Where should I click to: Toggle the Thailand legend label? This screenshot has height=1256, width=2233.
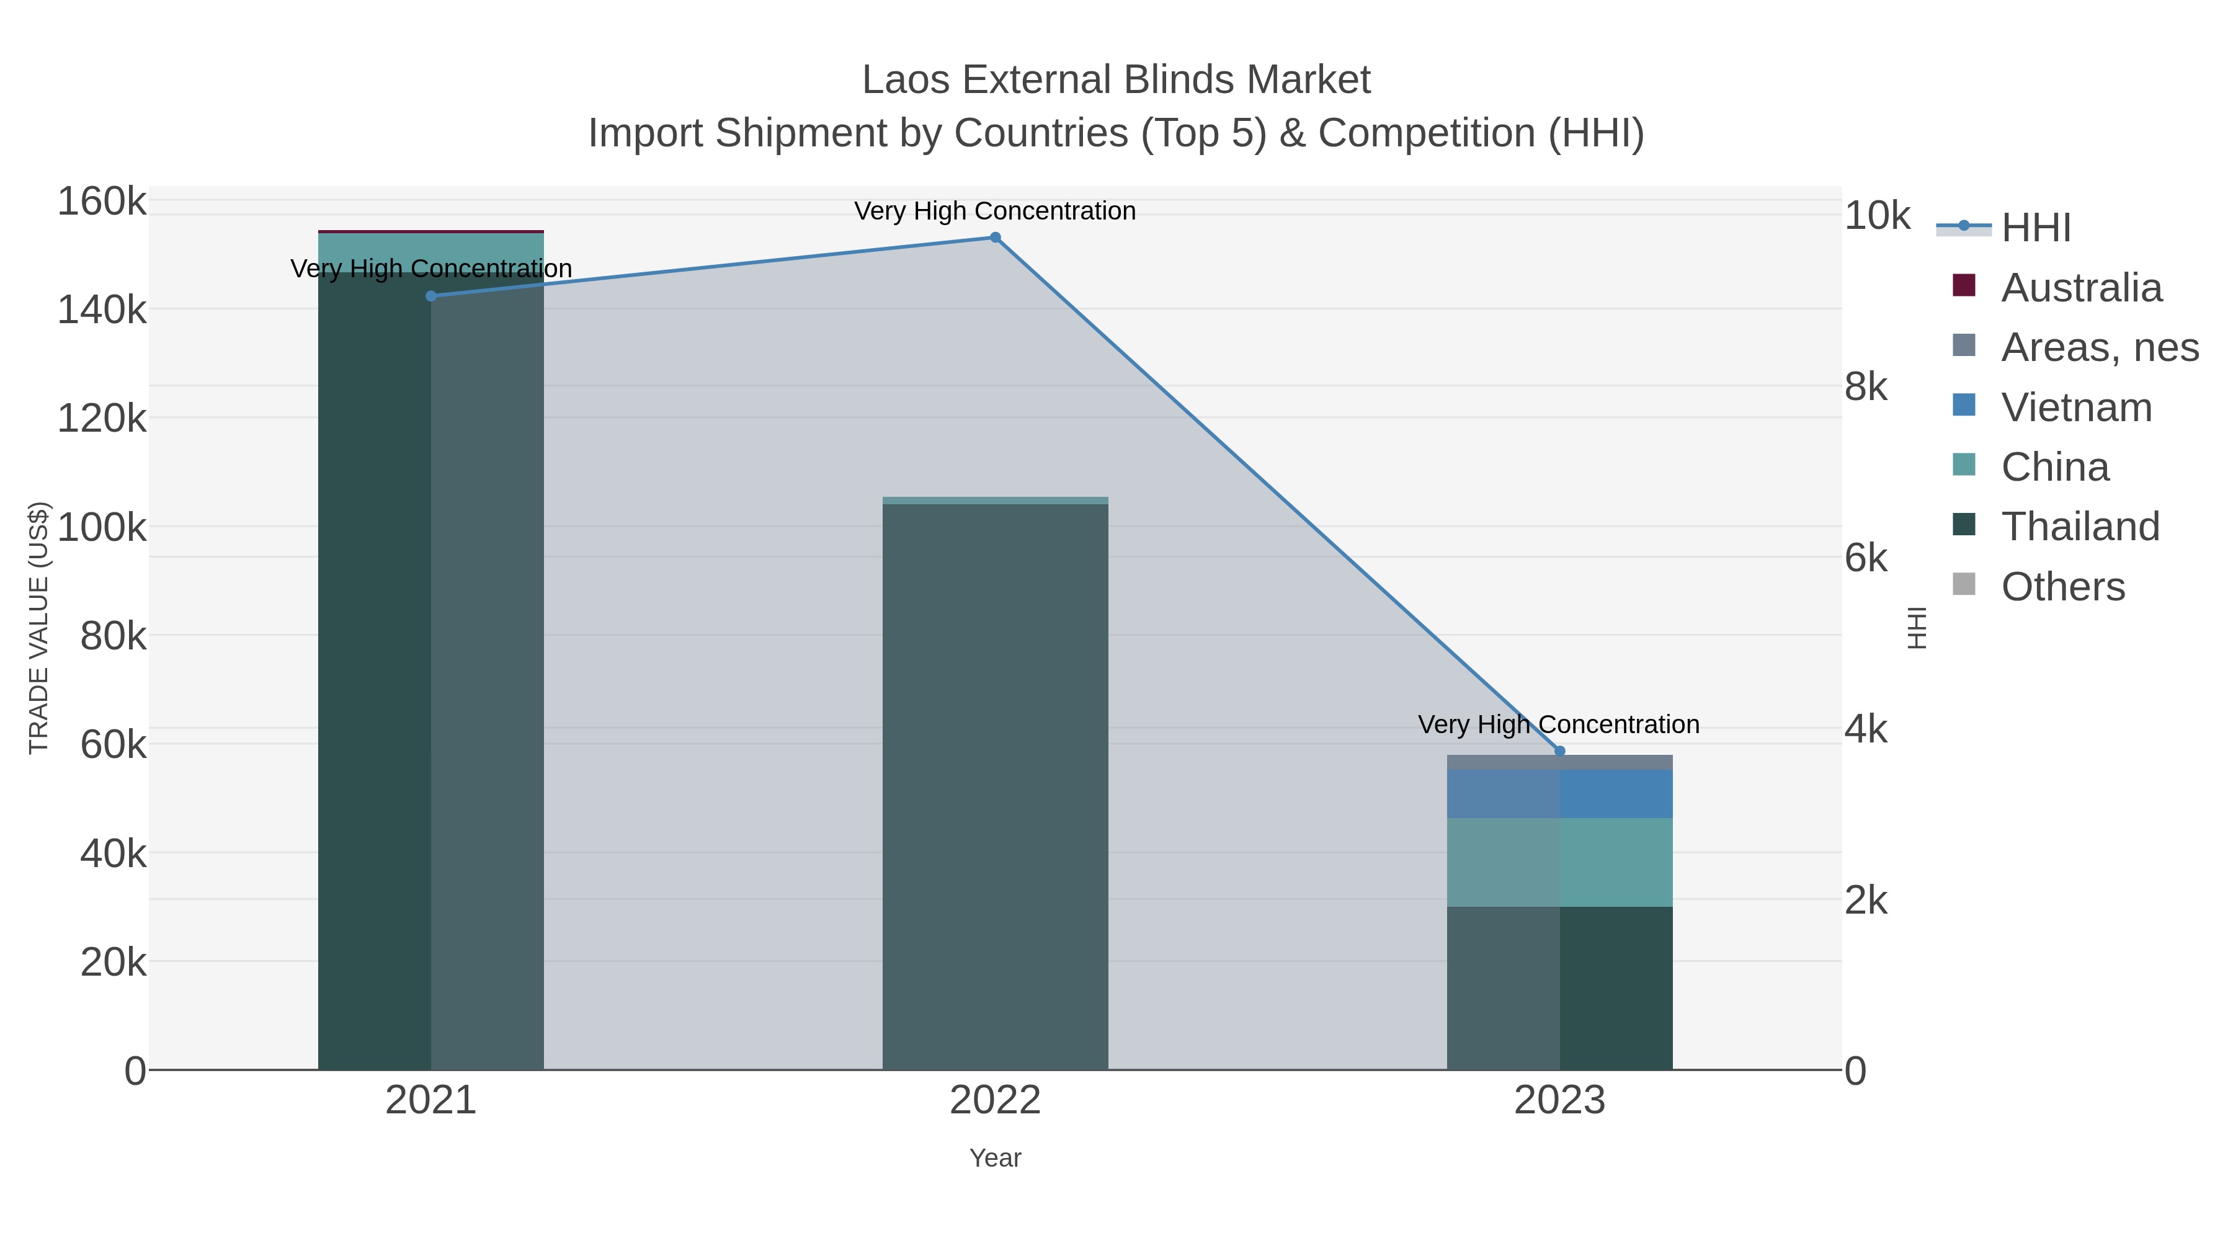(2080, 526)
